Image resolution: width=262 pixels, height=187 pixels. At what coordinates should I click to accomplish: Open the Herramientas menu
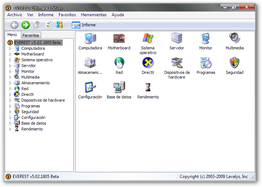(94, 15)
